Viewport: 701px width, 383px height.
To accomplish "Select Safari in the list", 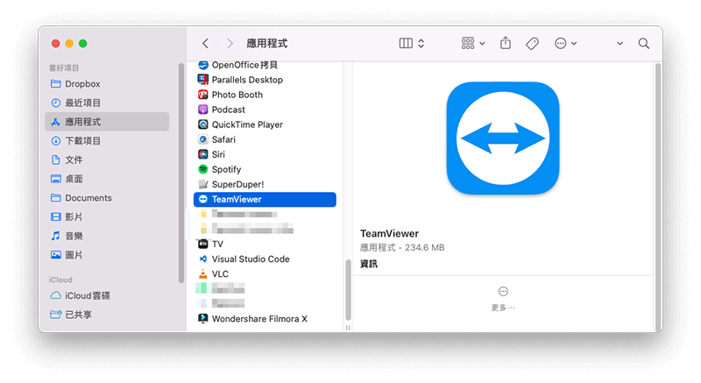I will point(265,139).
